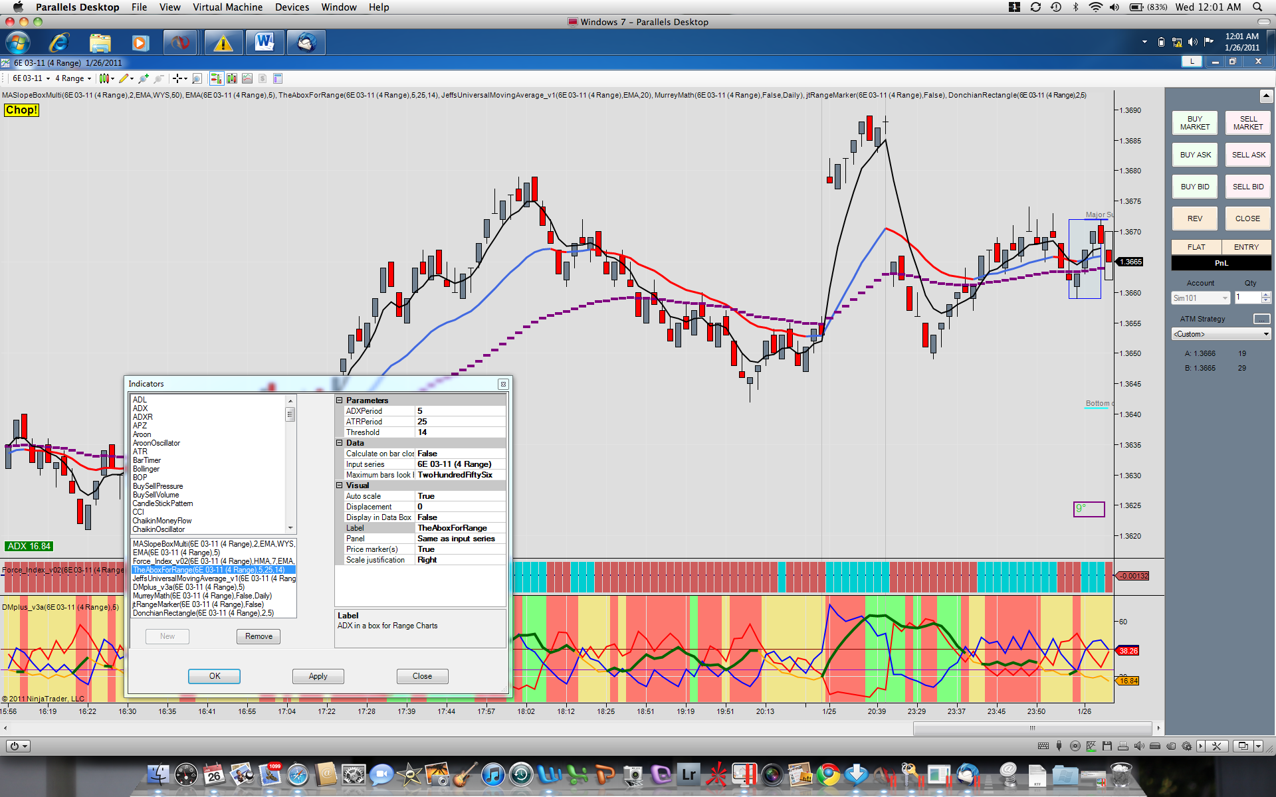Click the Parallels sound status icon
This screenshot has width=1276, height=797.
coord(1139,746)
